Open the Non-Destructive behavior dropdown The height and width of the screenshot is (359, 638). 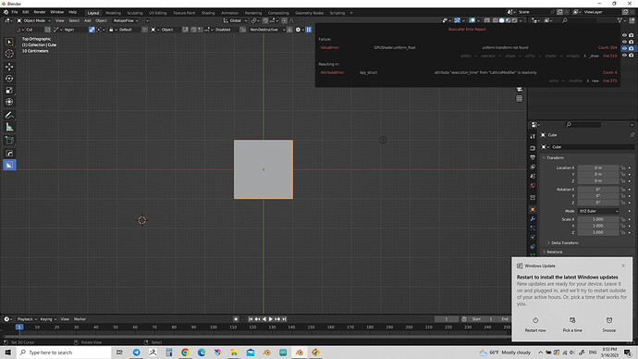(x=267, y=30)
